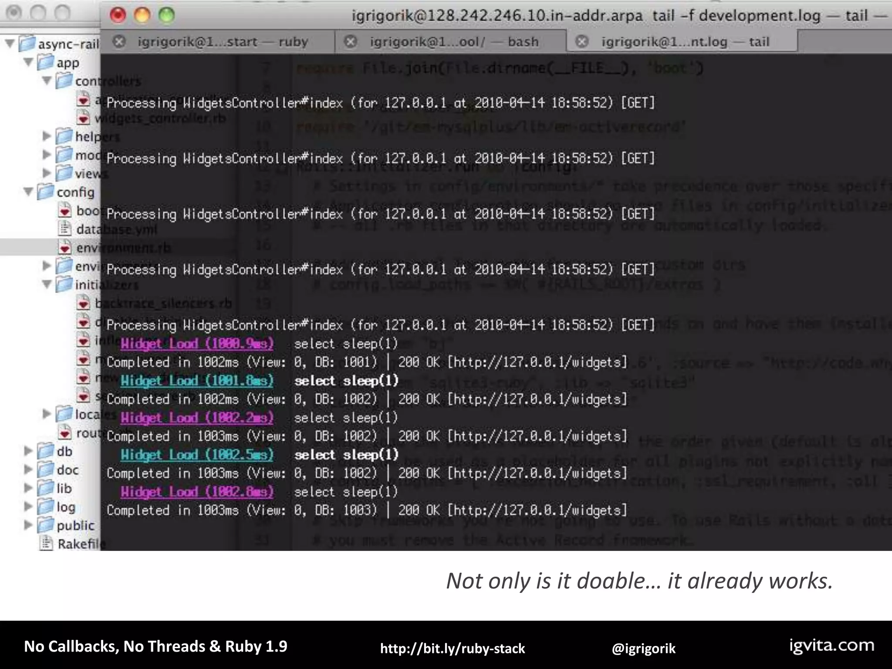Collapse the app folder triangle
Screen dimensions: 892x669
[29, 62]
